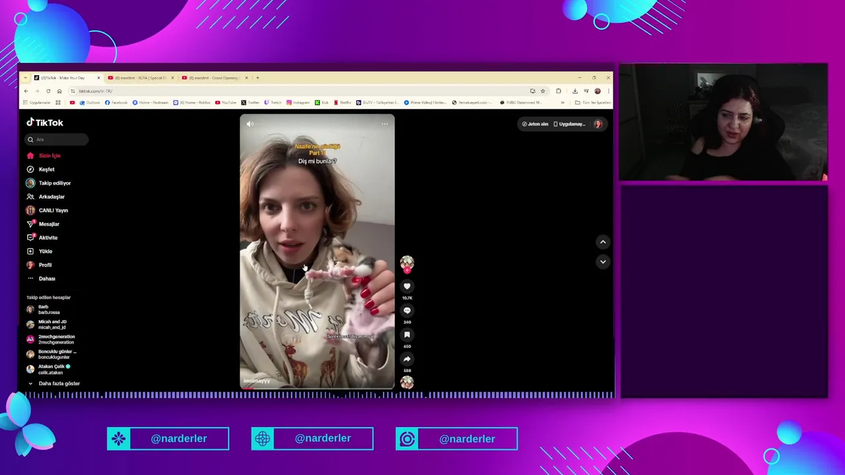Go to next video with down arrow
The height and width of the screenshot is (475, 845).
coord(603,262)
